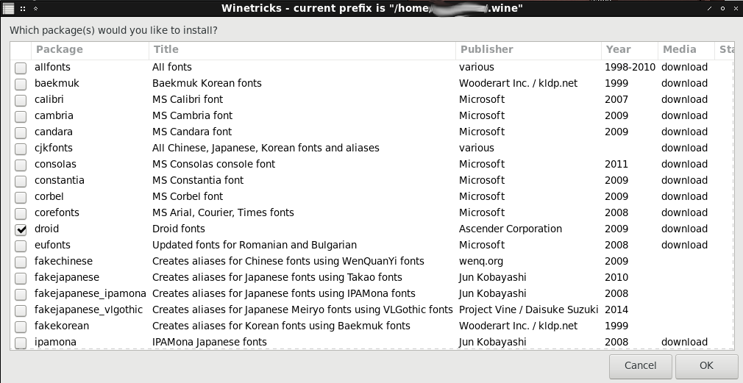The image size is (743, 383).
Task: Sort by the Year column header
Action: (629, 50)
